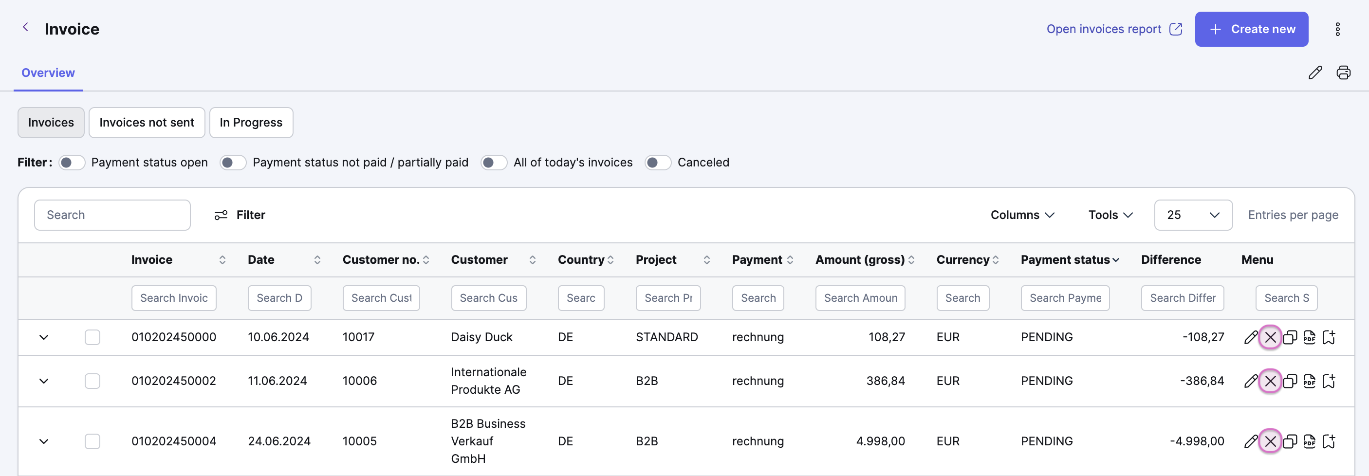This screenshot has width=1369, height=476.
Task: Switch to Invoices not sent tab
Action: pyautogui.click(x=147, y=123)
